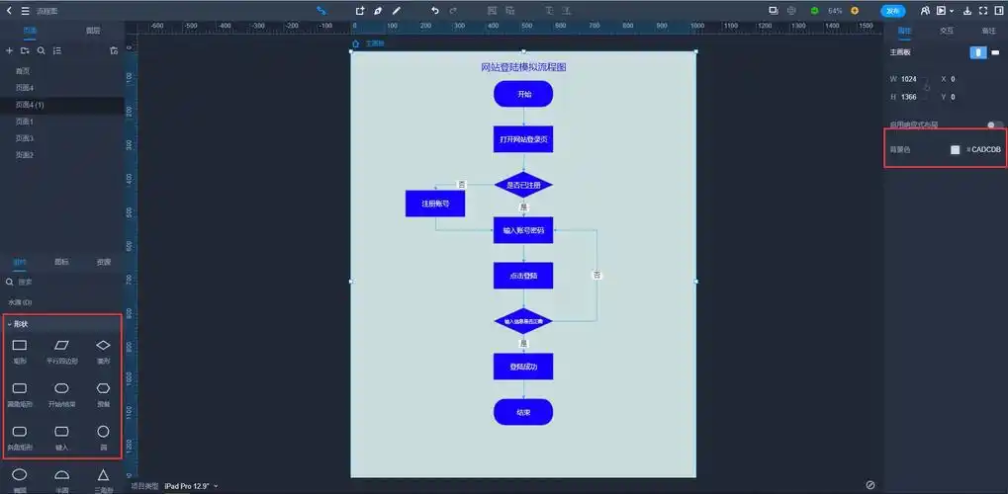This screenshot has width=1008, height=494.
Task: Set artboard to portrait orientation
Action: tap(977, 52)
